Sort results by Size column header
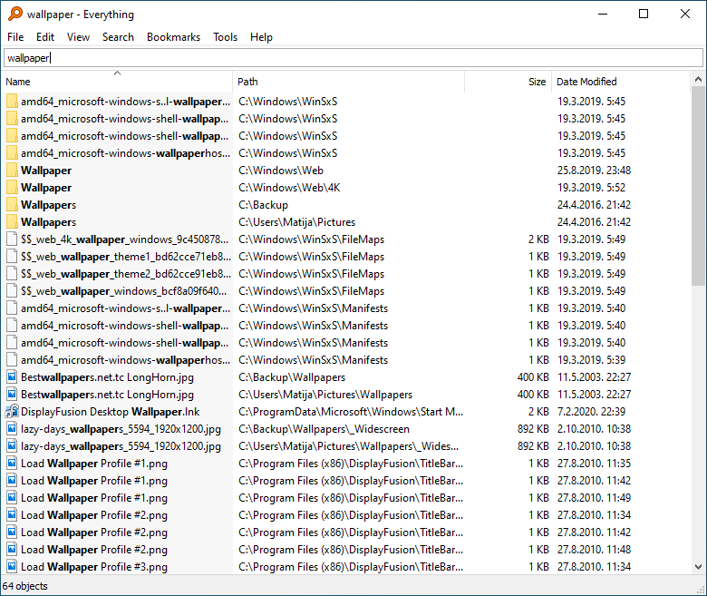The width and height of the screenshot is (707, 596). (x=508, y=82)
